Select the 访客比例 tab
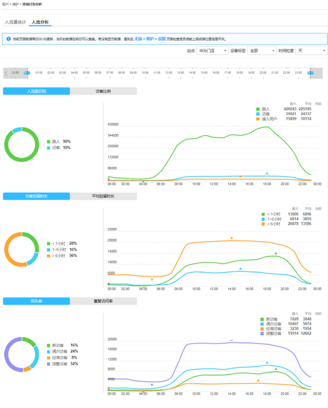The width and height of the screenshot is (328, 408). pyautogui.click(x=103, y=91)
